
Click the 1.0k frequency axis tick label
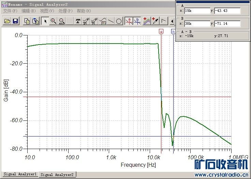click(x=111, y=157)
